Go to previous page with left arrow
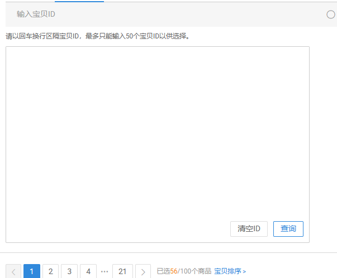 click(13, 271)
